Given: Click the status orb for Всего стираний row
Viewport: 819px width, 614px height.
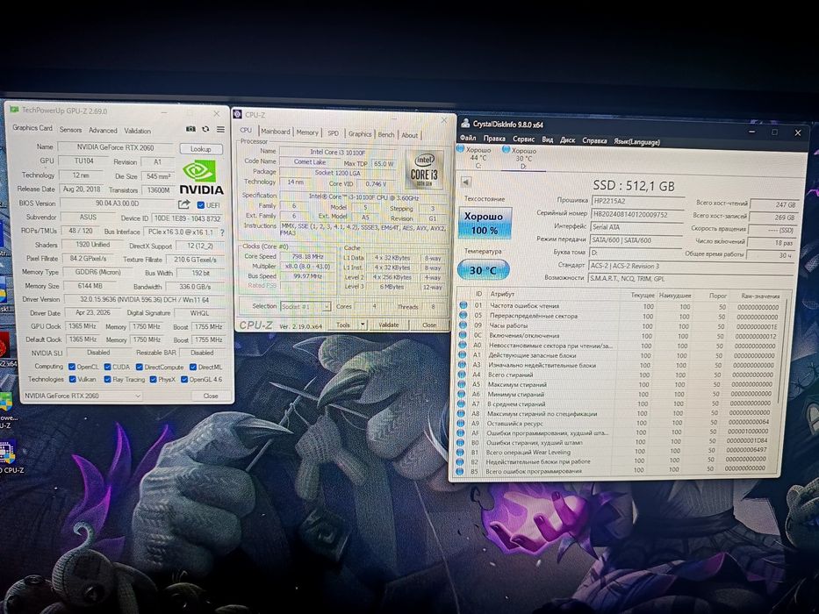Looking at the screenshot, I should coord(462,375).
